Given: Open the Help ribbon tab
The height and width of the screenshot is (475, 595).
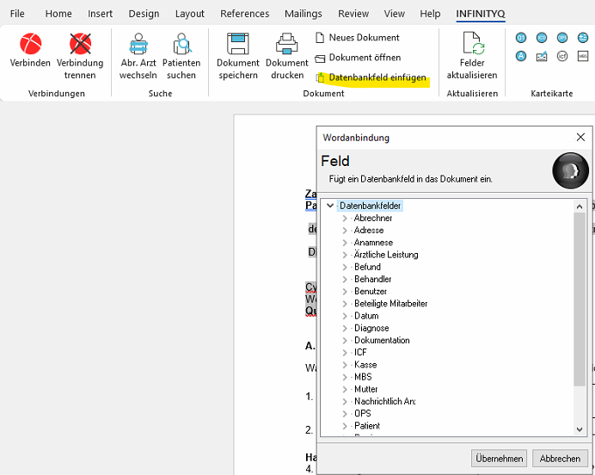Looking at the screenshot, I should (430, 14).
